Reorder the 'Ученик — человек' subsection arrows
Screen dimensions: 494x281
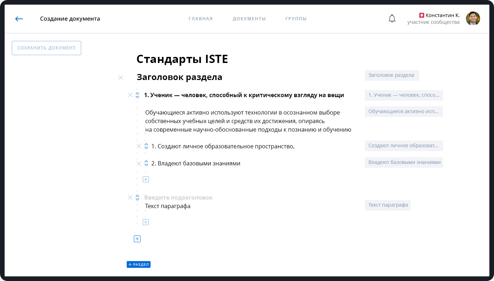pos(137,95)
